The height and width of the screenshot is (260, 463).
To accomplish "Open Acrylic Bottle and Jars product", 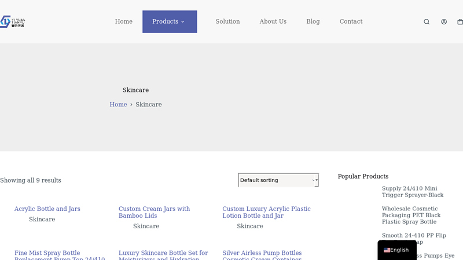I will 47,209.
